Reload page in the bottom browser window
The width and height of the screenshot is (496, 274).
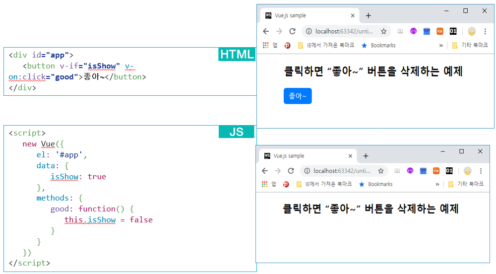point(291,171)
